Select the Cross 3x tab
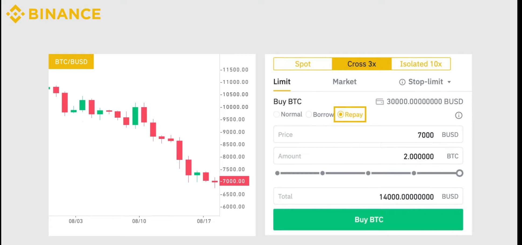The width and height of the screenshot is (522, 245). (x=362, y=64)
